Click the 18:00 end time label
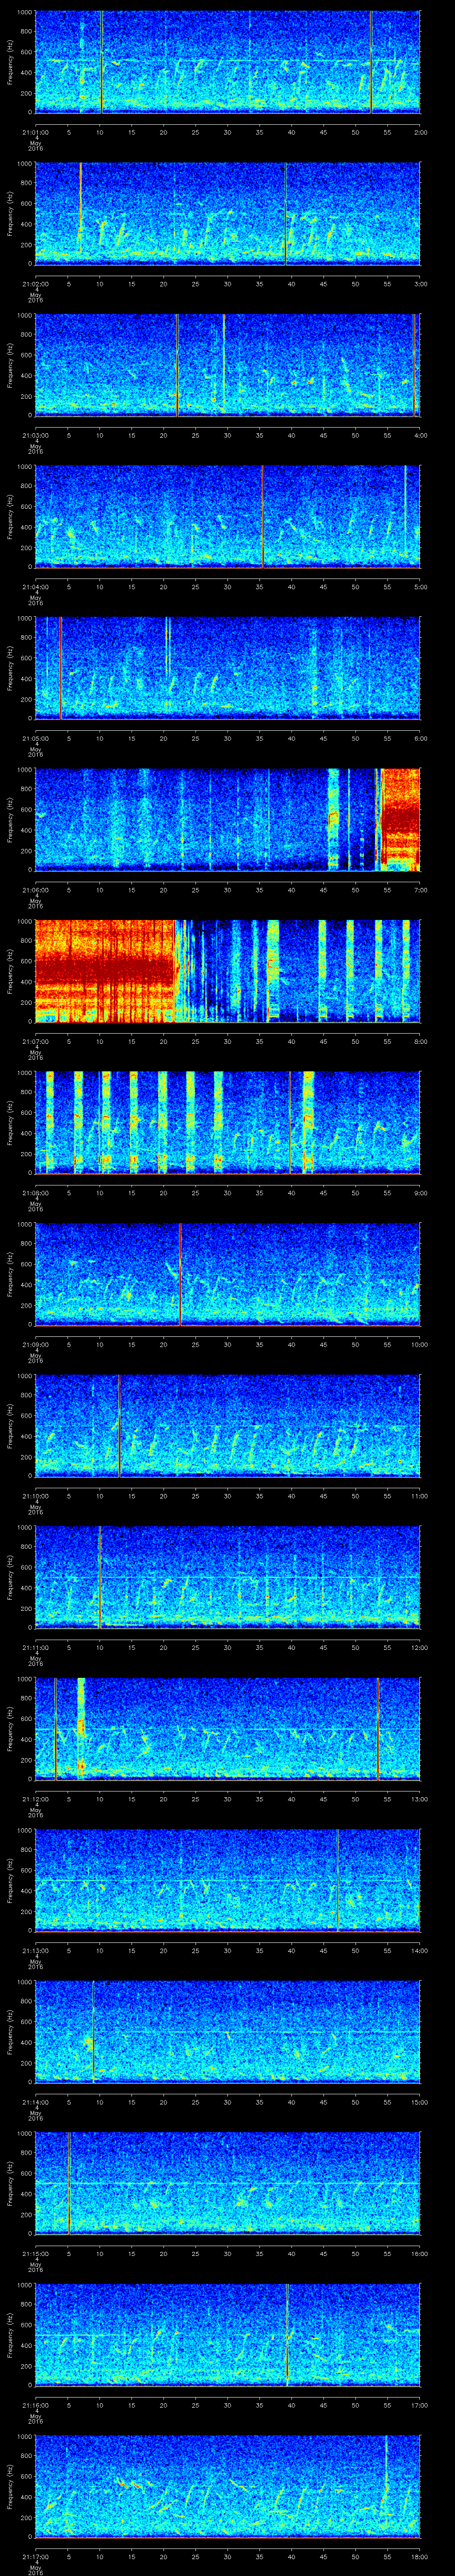455x2576 pixels. (419, 2556)
